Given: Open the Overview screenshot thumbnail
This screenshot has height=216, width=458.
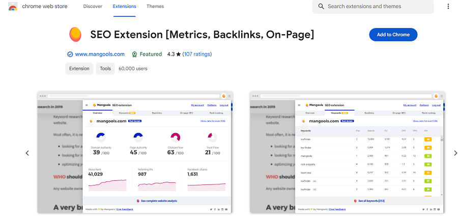Looking at the screenshot, I should [135, 152].
